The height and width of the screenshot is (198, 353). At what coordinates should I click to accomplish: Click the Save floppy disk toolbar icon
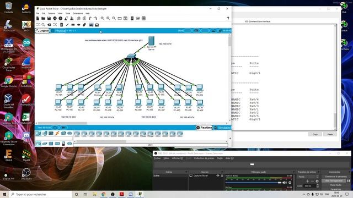(x=49, y=18)
